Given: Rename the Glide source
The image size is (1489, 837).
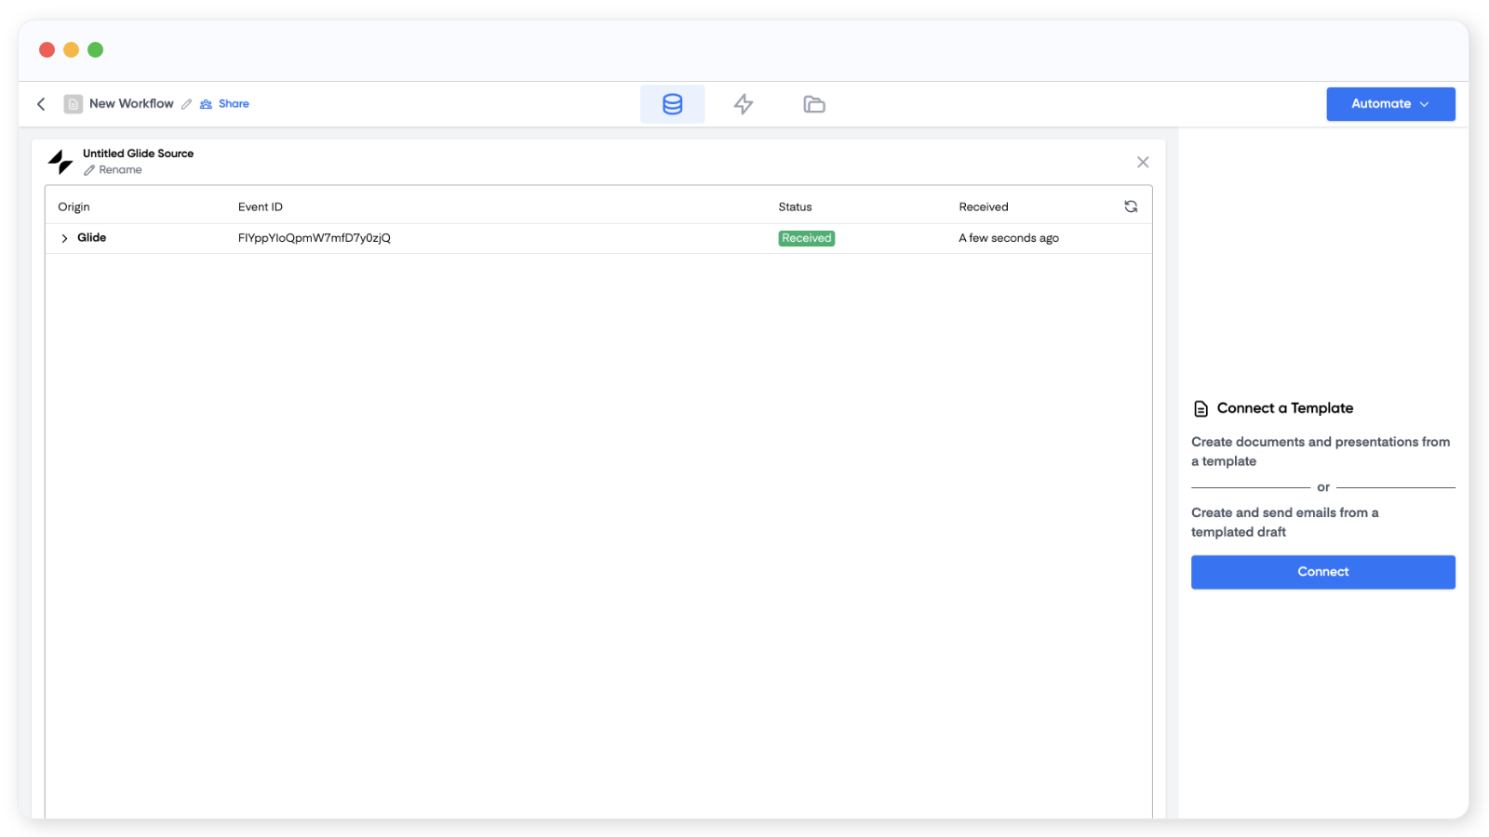Looking at the screenshot, I should (x=114, y=170).
